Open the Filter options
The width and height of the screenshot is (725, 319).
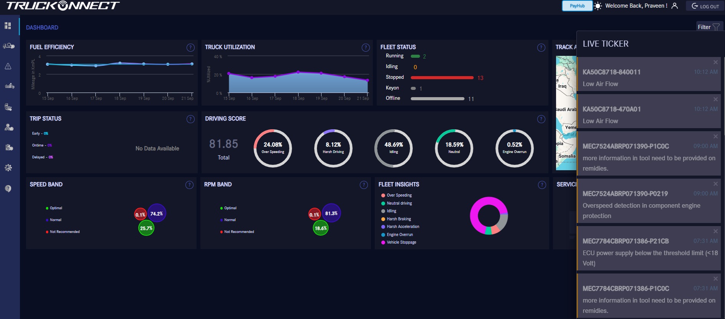pyautogui.click(x=708, y=27)
